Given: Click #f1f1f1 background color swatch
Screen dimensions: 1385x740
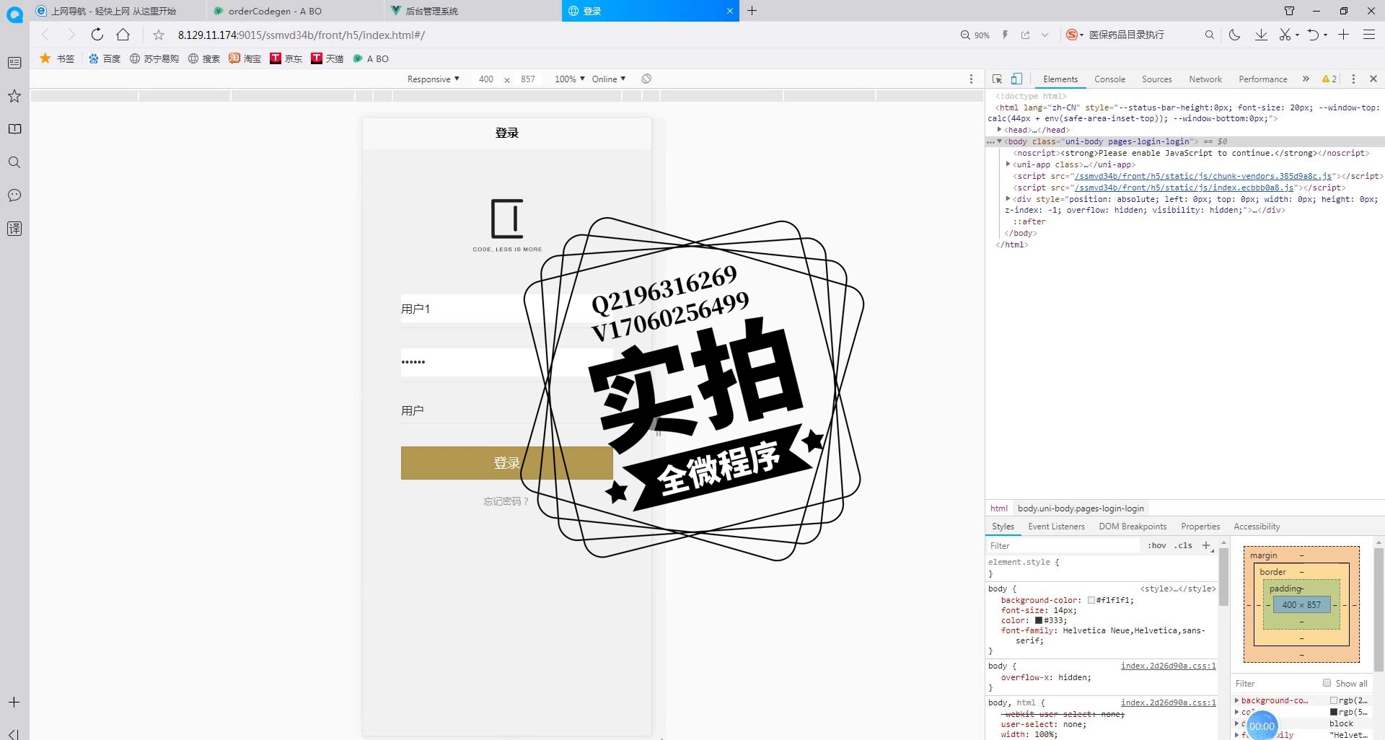Looking at the screenshot, I should point(1091,600).
